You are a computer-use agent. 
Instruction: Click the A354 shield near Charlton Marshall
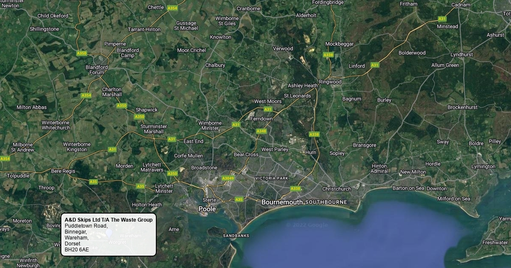click(x=86, y=95)
